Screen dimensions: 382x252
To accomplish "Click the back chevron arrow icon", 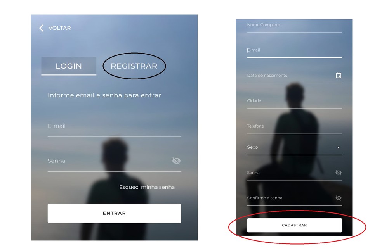I will pyautogui.click(x=42, y=28).
